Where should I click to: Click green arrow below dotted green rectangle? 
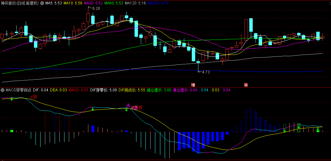[284, 131]
